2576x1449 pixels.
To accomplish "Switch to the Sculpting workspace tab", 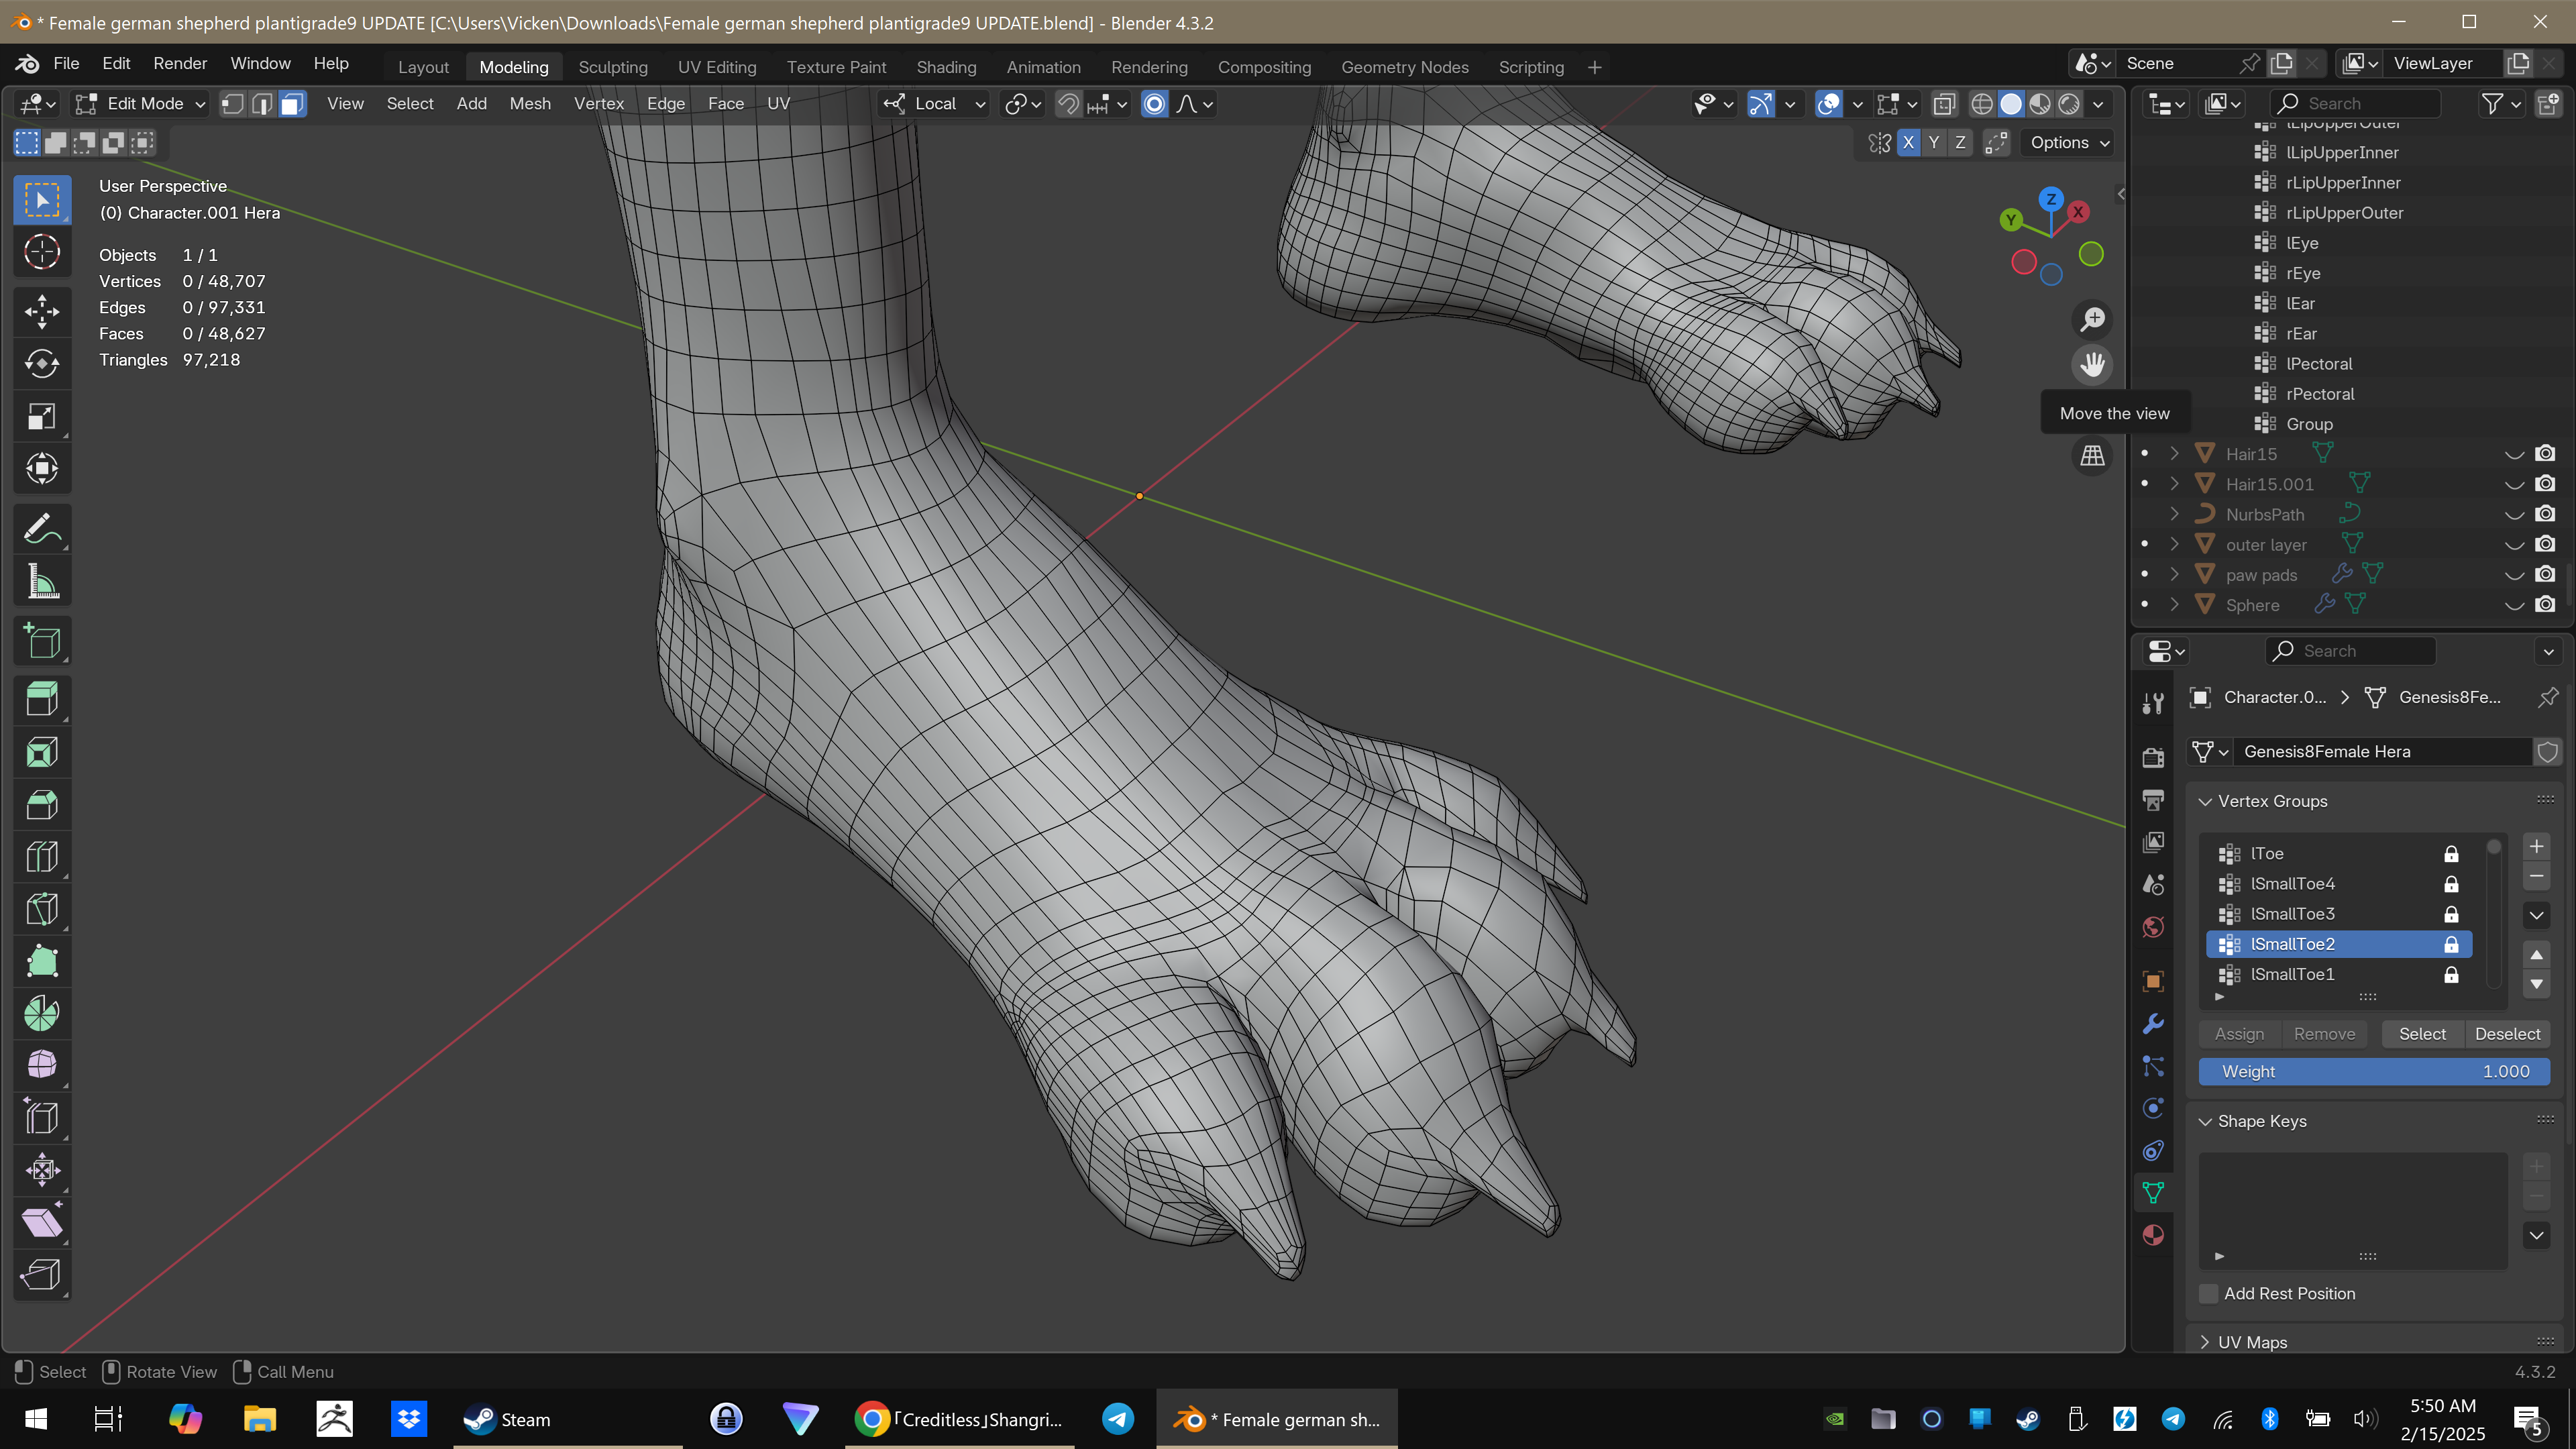I will [612, 67].
